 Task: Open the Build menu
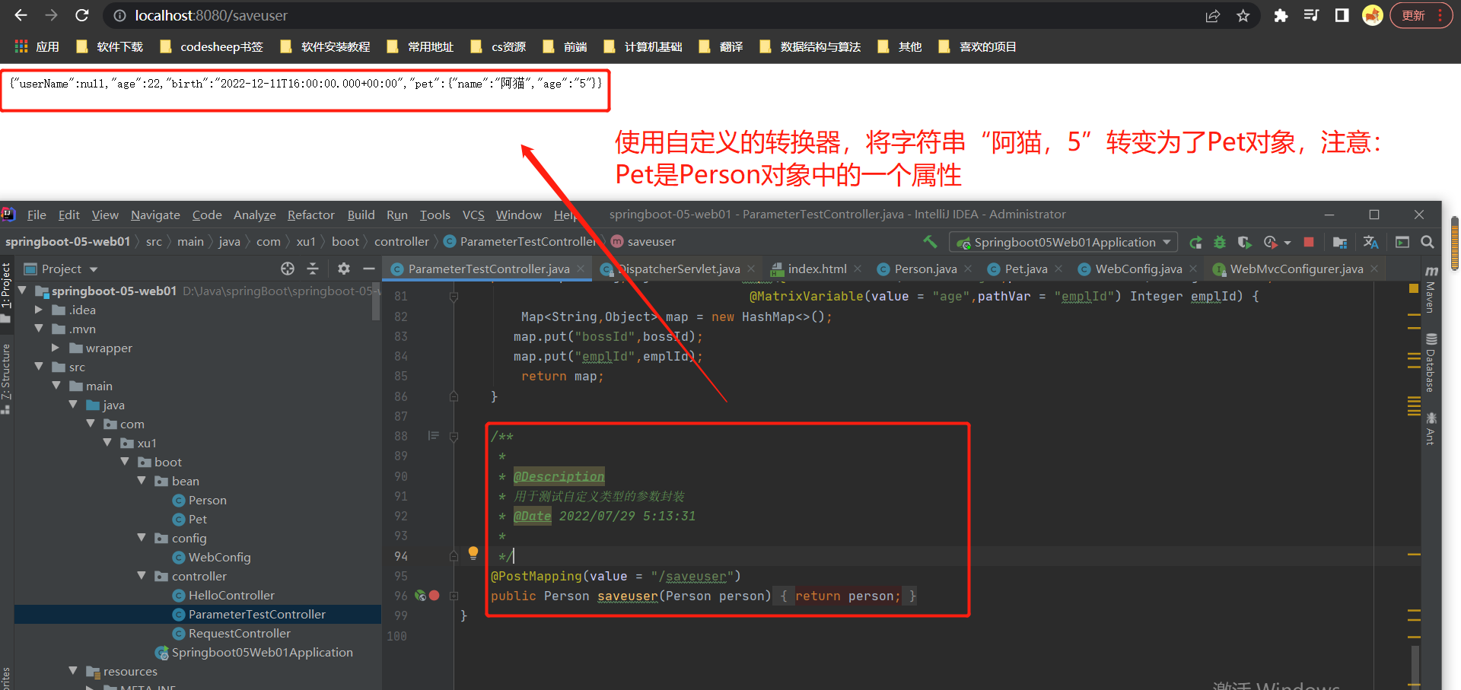pos(361,215)
